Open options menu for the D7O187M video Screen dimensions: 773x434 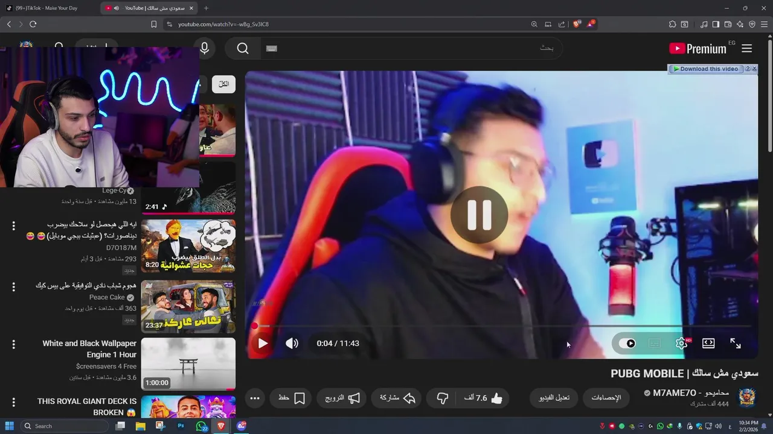coord(13,226)
